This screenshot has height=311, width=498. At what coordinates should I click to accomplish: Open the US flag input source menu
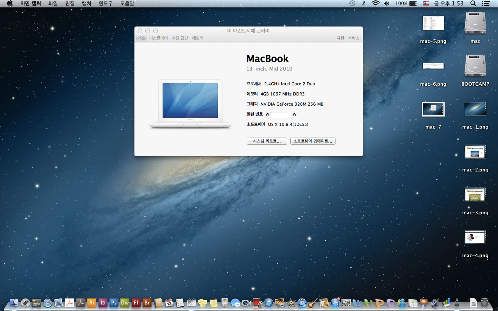[426, 4]
